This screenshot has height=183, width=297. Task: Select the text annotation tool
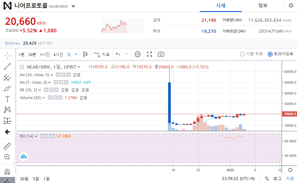coord(8,99)
